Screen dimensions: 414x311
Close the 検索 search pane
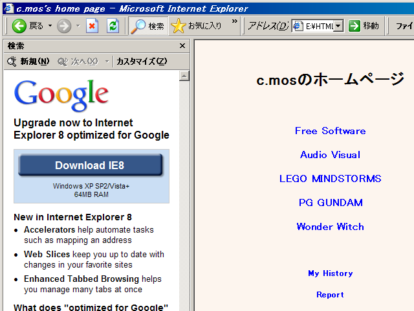coord(182,46)
